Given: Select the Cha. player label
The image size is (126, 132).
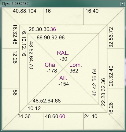Looking at the screenshot, I should pyautogui.click(x=51, y=65).
